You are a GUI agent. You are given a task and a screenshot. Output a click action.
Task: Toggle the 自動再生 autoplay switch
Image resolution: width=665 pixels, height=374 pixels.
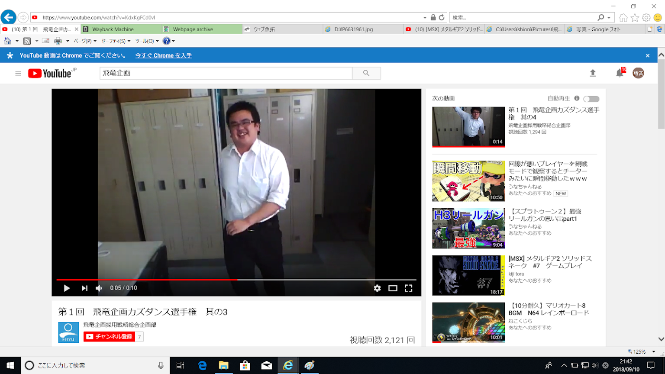click(591, 99)
